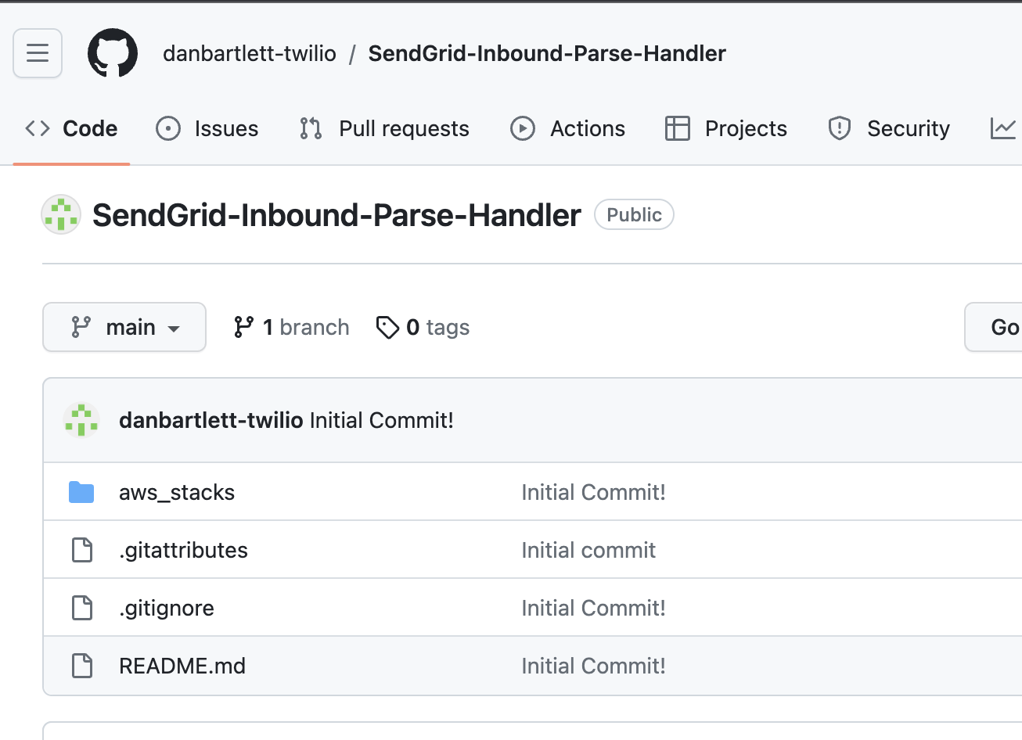Click the .gitattributes file icon
The image size is (1022, 740).
pyautogui.click(x=82, y=550)
